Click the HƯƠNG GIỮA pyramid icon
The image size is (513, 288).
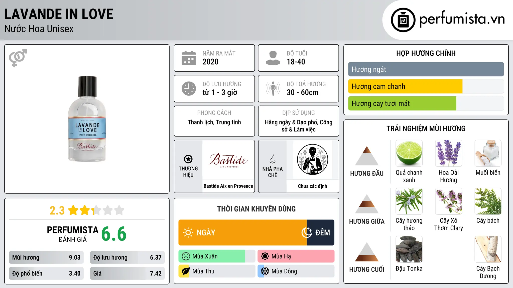click(x=367, y=204)
